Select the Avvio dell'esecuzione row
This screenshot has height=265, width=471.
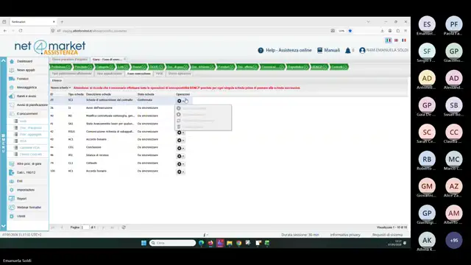pos(120,108)
